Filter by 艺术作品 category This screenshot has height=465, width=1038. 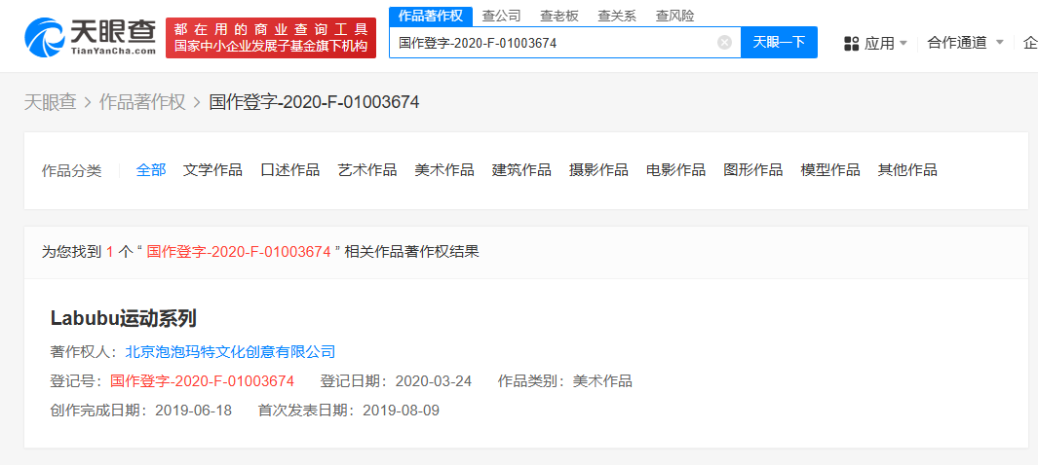tap(367, 169)
